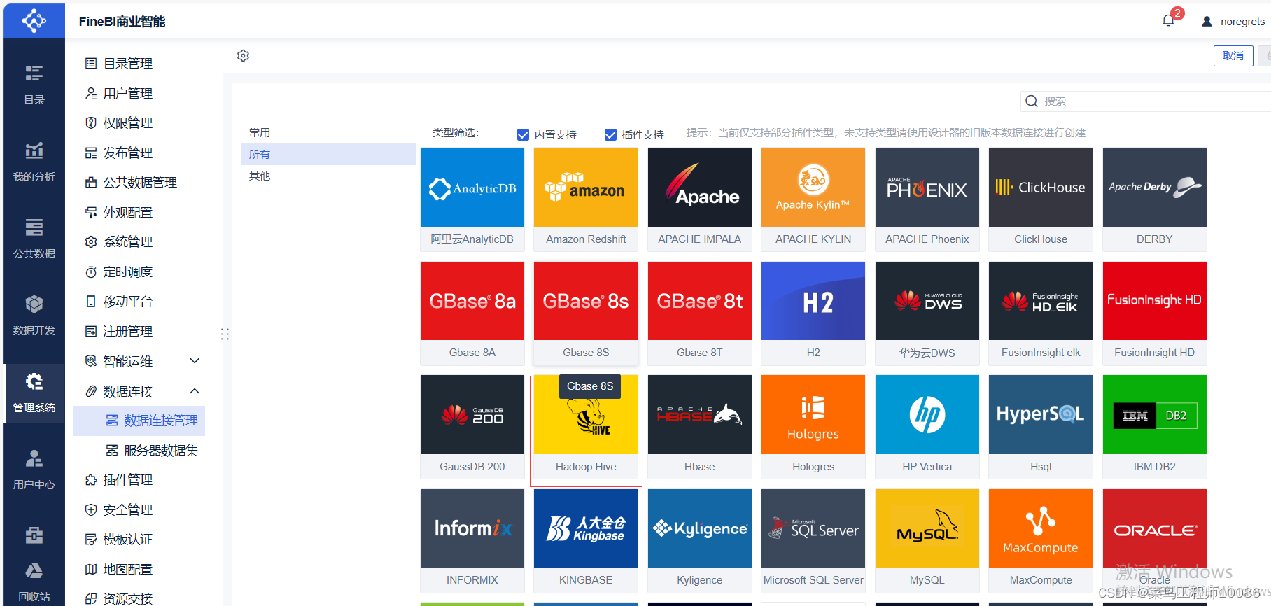Choose the DERBY connection tile
The height and width of the screenshot is (606, 1271).
(x=1155, y=199)
